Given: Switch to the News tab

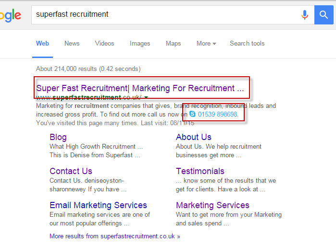Looking at the screenshot, I should pos(72,43).
